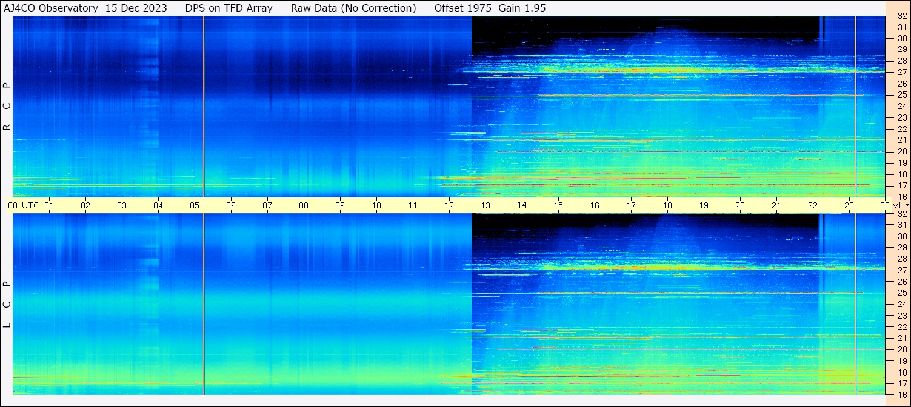
Task: Click hour label '04' on time axis
Action: (x=158, y=205)
